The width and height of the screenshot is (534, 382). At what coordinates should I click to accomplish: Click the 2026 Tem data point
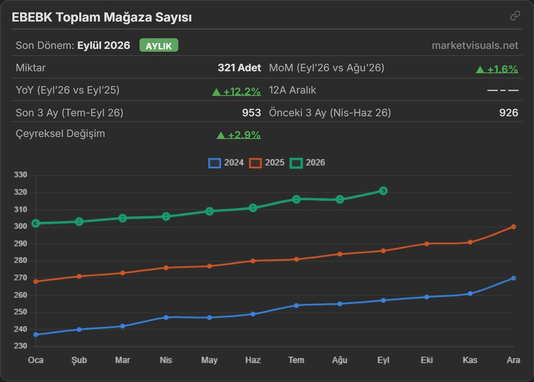pyautogui.click(x=296, y=199)
